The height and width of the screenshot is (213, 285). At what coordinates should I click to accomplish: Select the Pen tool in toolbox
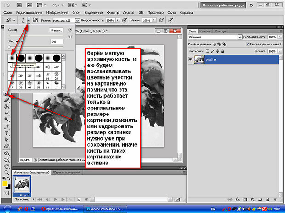[6, 126]
